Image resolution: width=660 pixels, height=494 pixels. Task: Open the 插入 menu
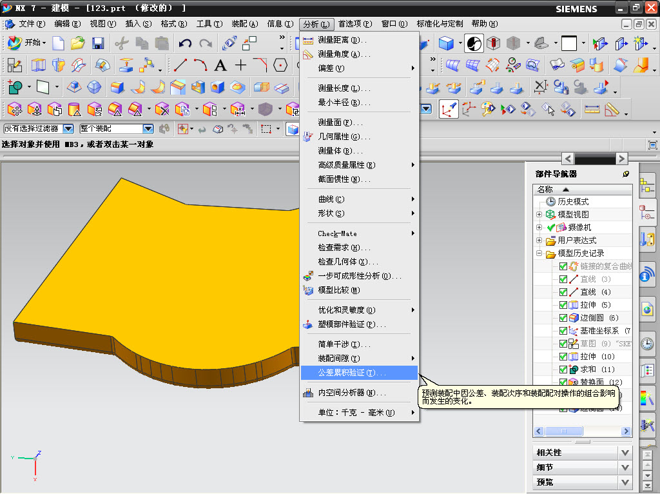click(x=139, y=24)
